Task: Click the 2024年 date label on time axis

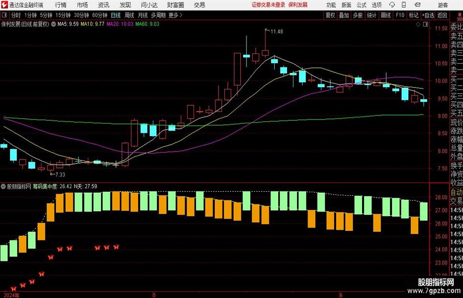Action: coord(12,295)
